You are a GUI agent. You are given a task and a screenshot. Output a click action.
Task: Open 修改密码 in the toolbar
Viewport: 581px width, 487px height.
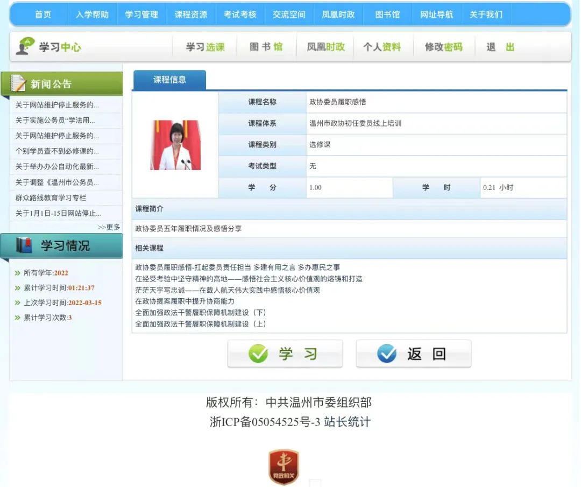(443, 47)
